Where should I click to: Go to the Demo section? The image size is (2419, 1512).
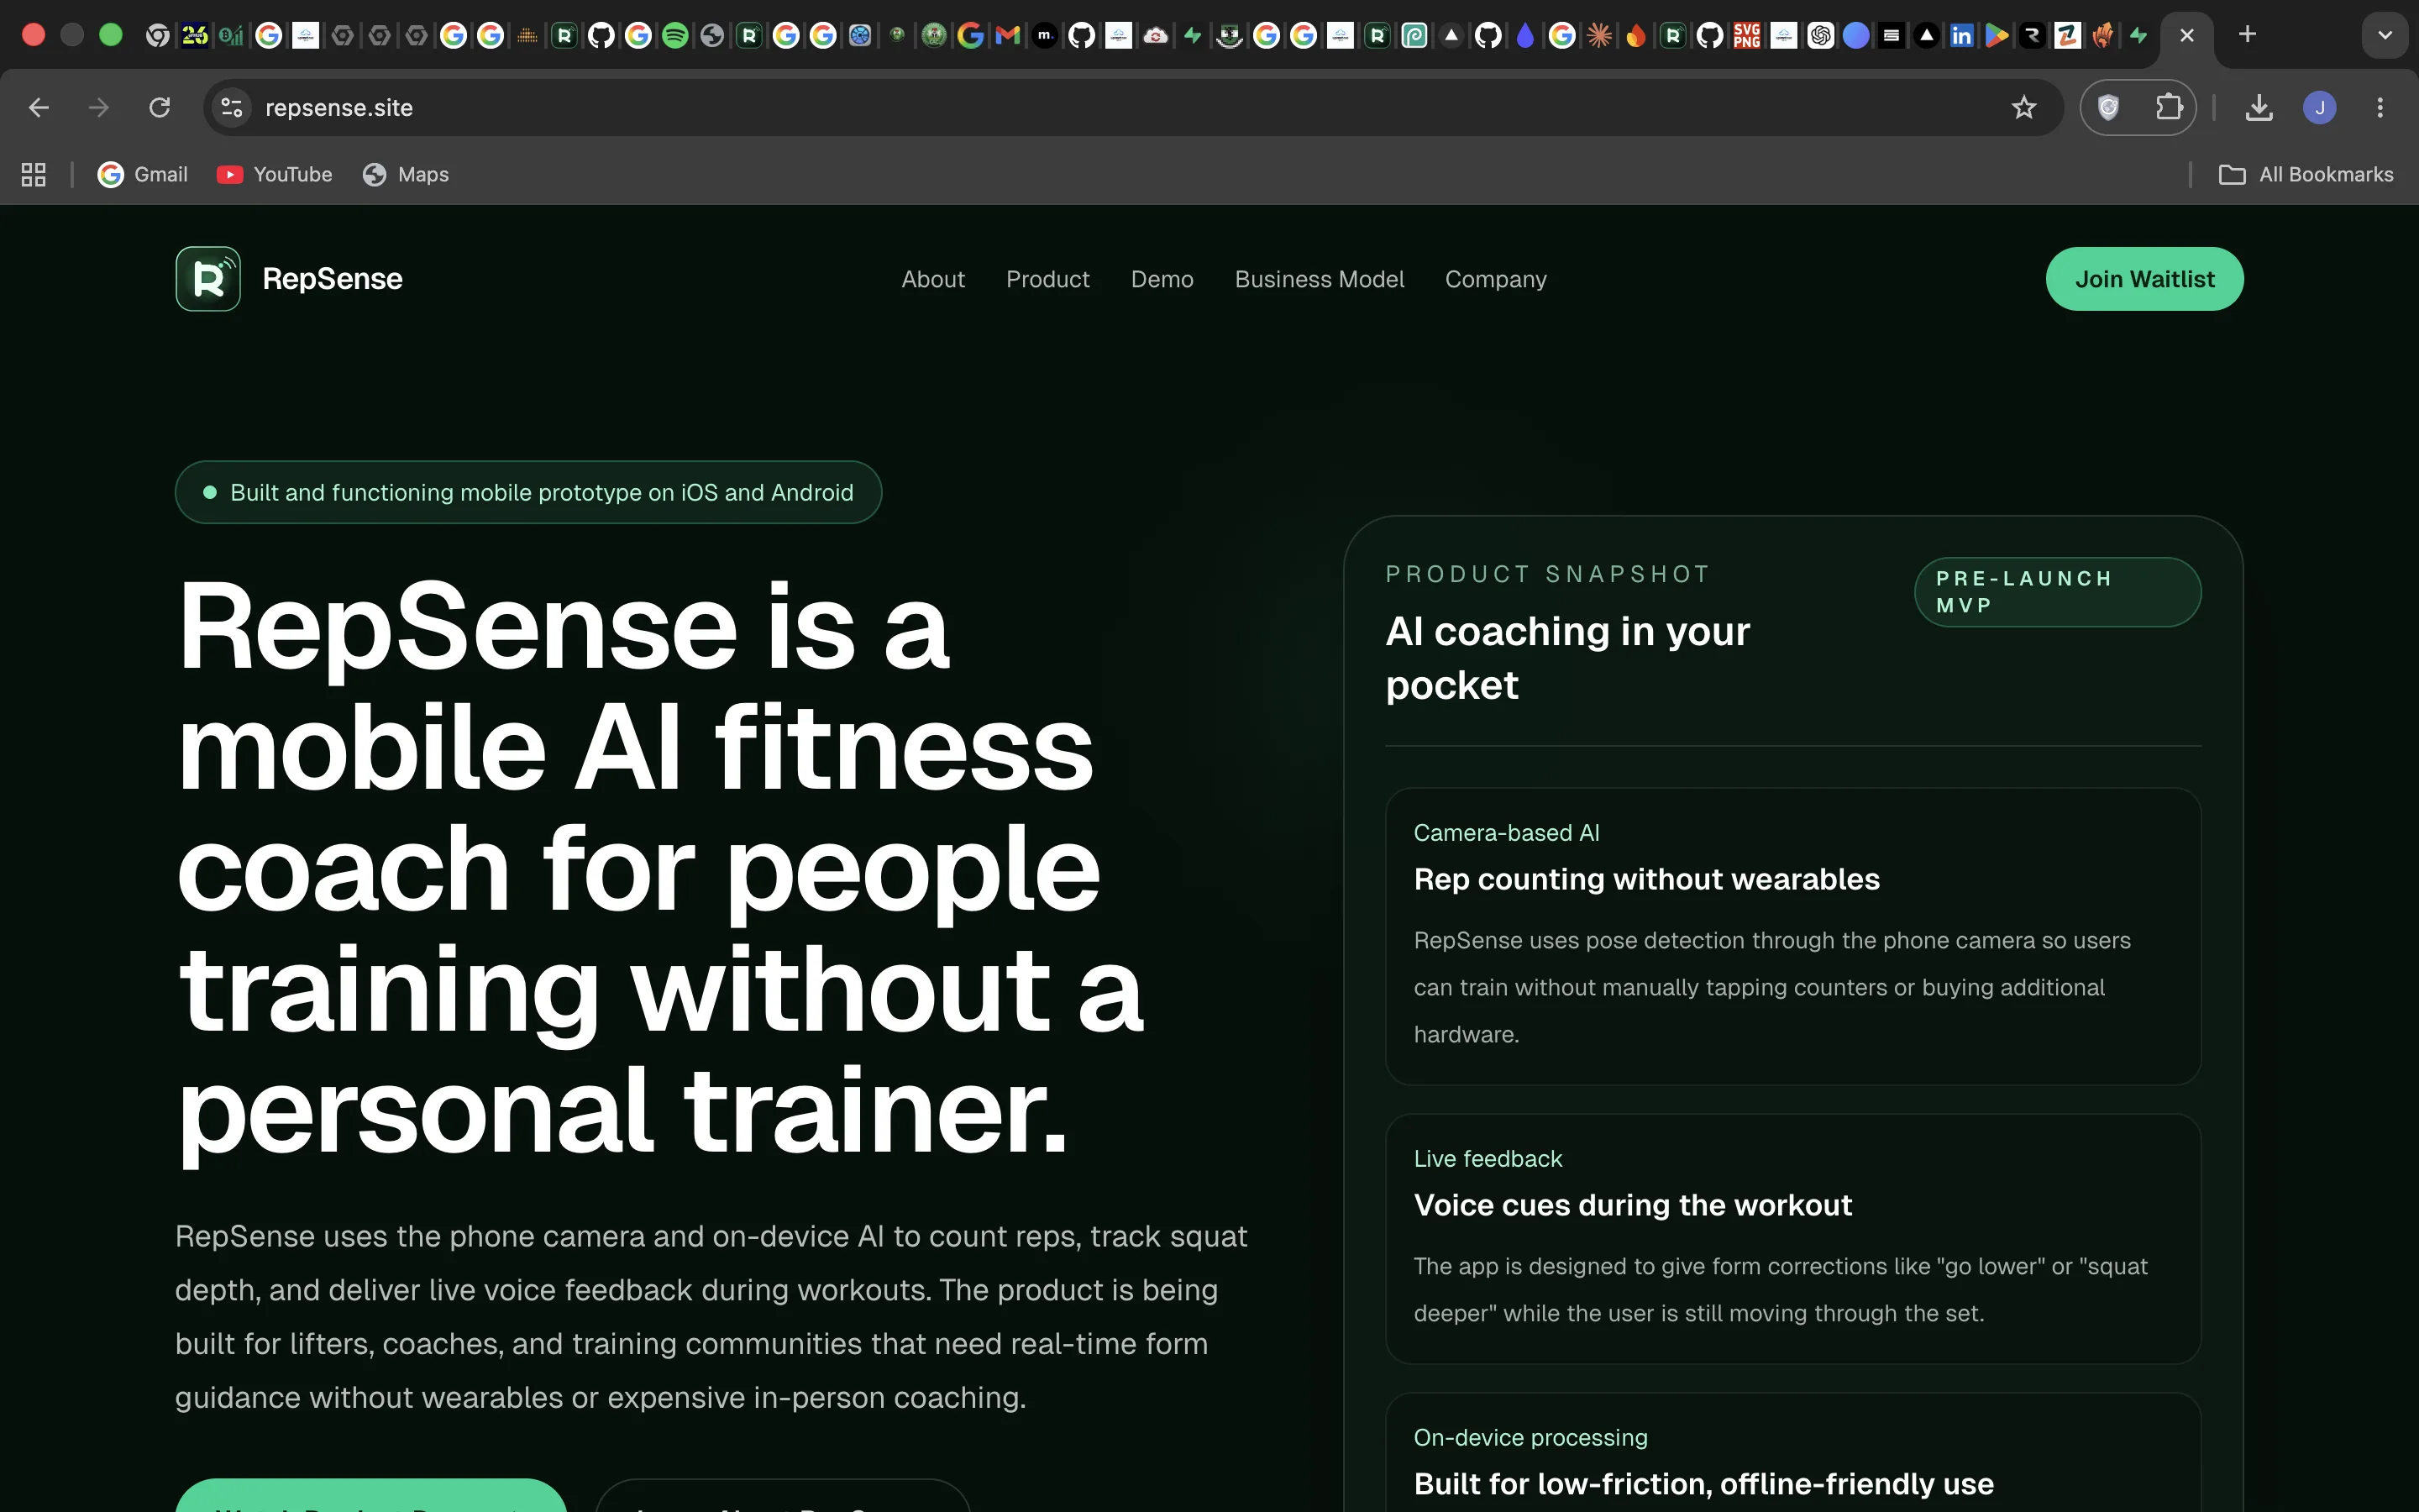coord(1162,279)
